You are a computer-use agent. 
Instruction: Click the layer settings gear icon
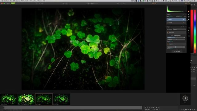point(185,17)
